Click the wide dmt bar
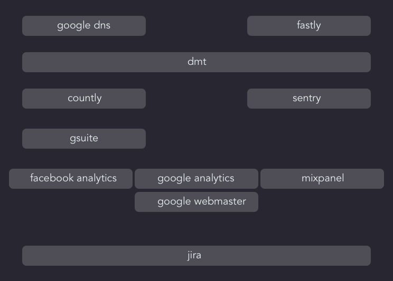Screen dimensions: 393x281 coord(196,62)
